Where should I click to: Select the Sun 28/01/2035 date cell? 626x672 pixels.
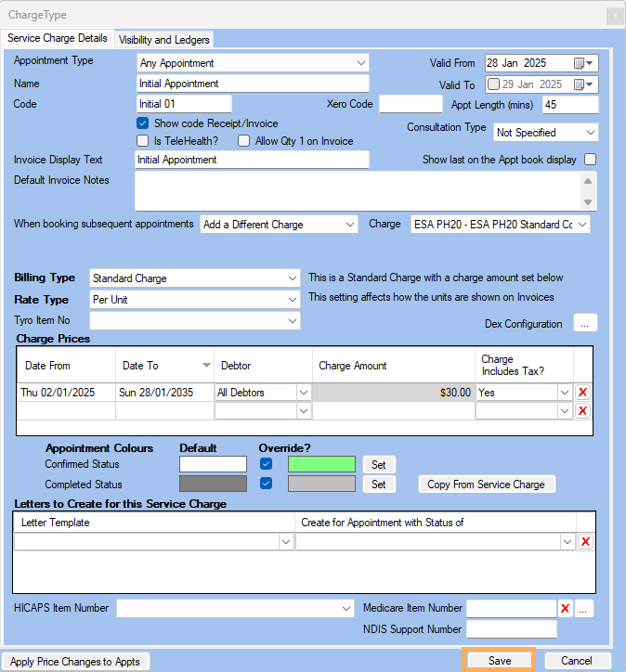coord(164,392)
